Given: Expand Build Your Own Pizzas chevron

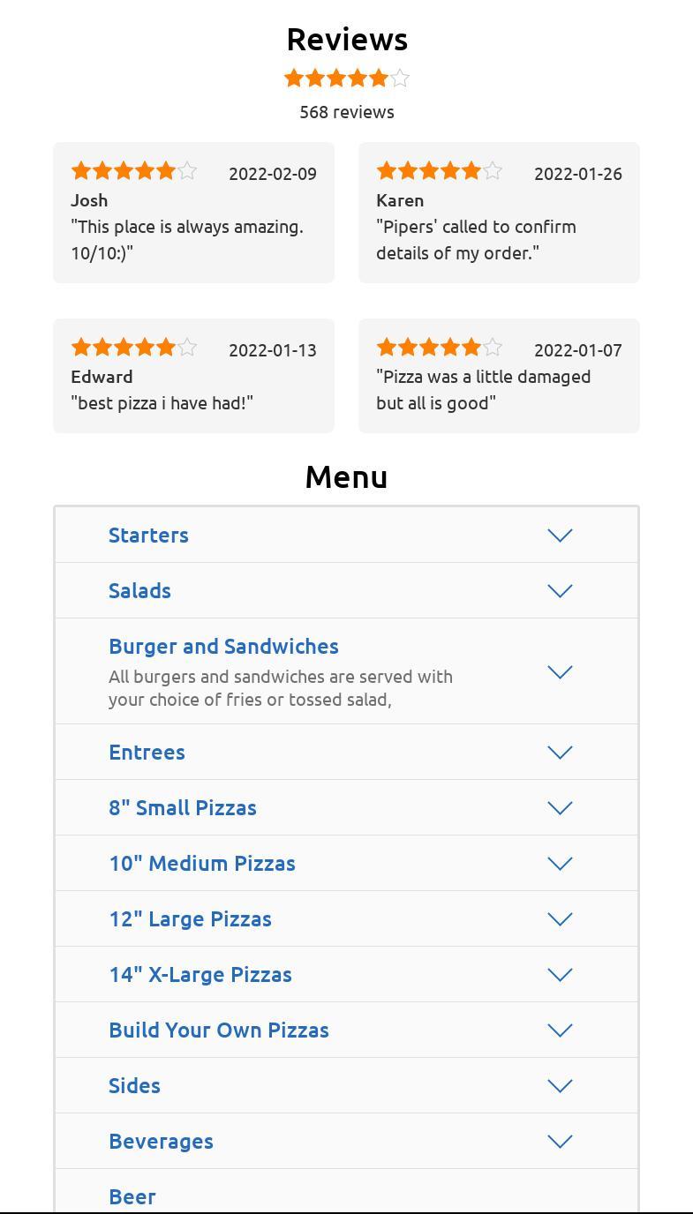Looking at the screenshot, I should point(560,1030).
